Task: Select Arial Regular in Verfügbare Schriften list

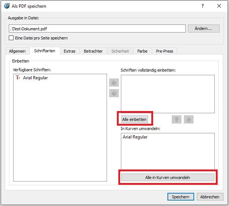Action: 35,78
